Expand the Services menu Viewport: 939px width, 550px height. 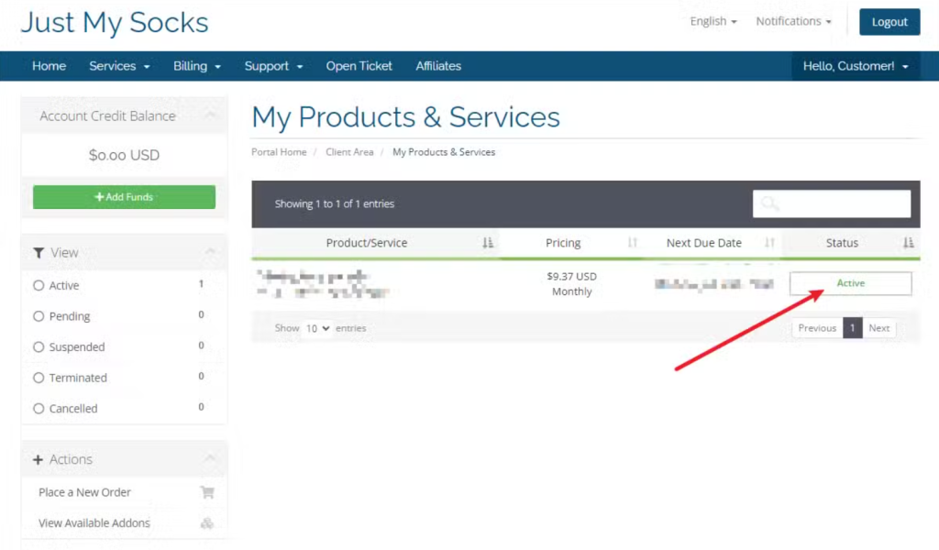[119, 66]
